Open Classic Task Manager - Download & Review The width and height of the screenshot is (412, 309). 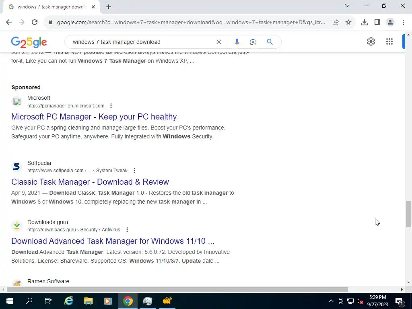(90, 182)
